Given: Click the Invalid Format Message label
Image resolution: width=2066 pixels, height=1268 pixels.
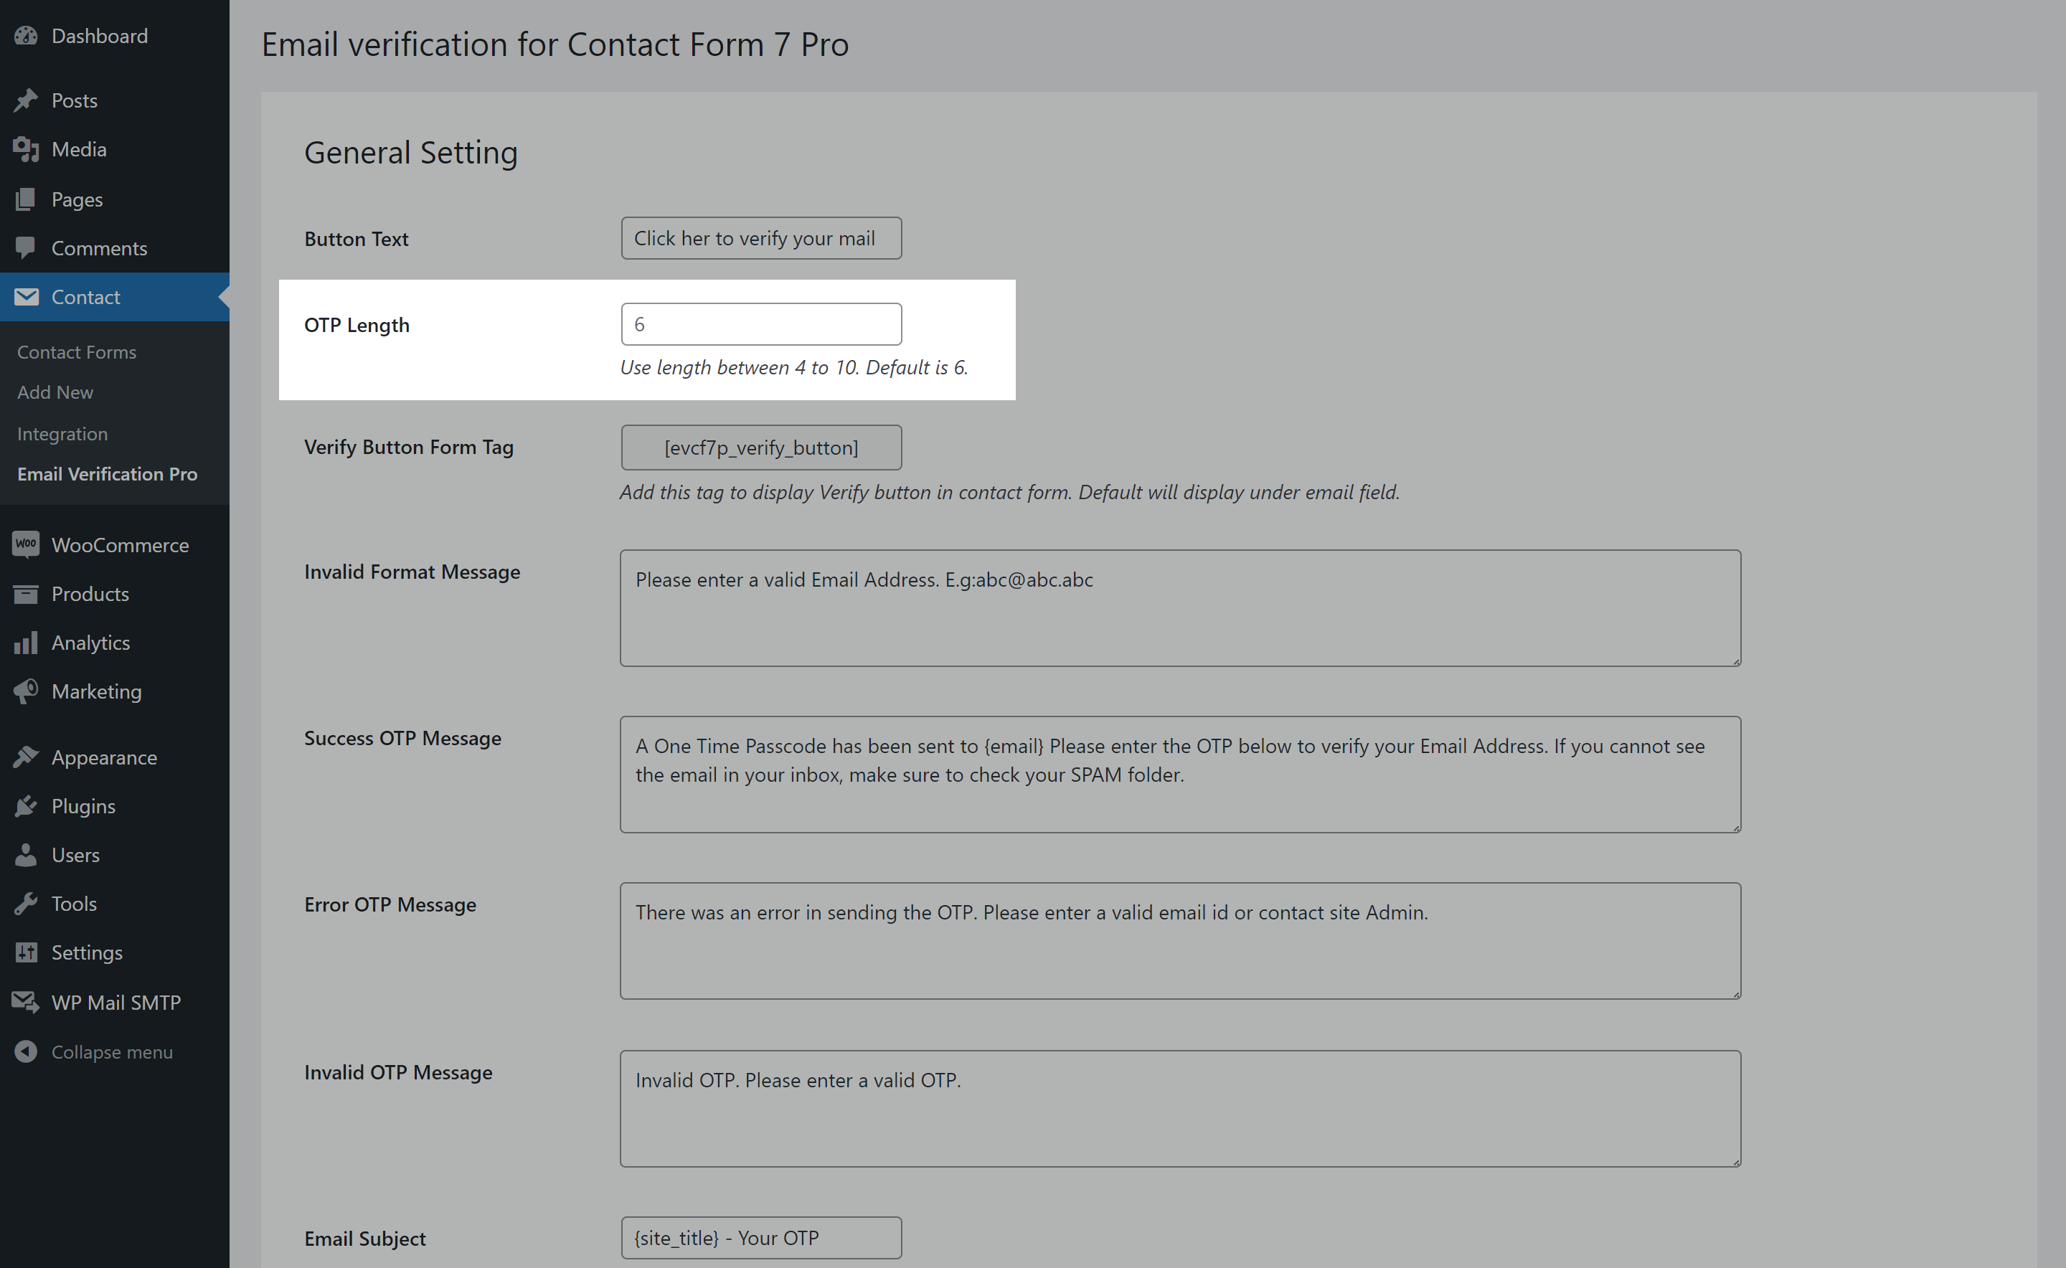Looking at the screenshot, I should (x=412, y=572).
